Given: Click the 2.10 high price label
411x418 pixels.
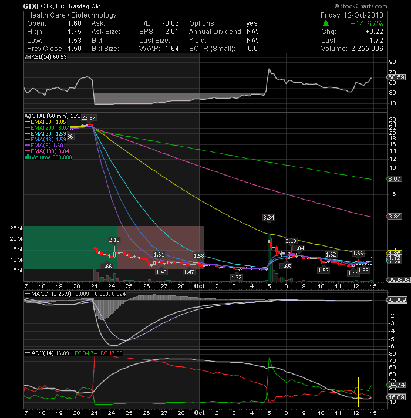Looking at the screenshot, I should pos(291,241).
